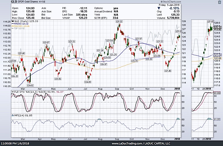Click the trash can icon
The width and height of the screenshot is (223, 146).
[x=219, y=2]
